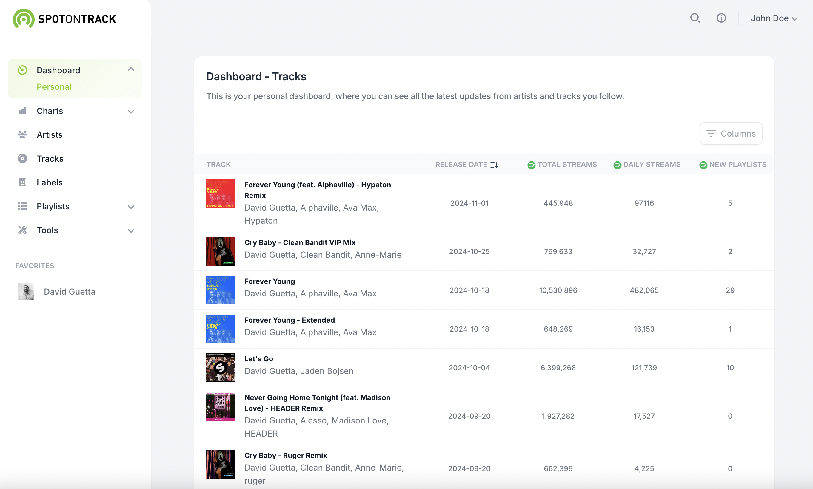
Task: Open Forever Young Hypaton Remix cover art
Action: pyautogui.click(x=220, y=194)
